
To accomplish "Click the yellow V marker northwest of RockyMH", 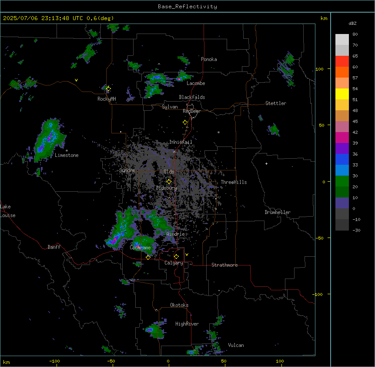I will tap(76, 80).
